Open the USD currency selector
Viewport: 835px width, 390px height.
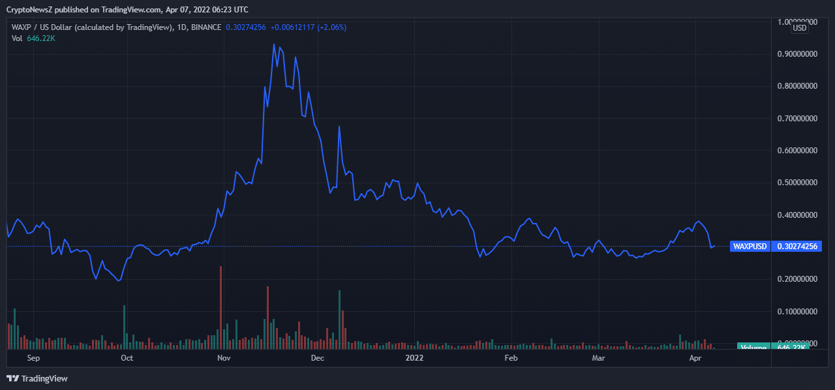[x=799, y=28]
